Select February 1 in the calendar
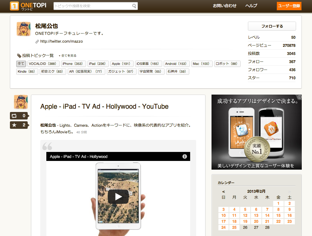Screen dimensions: 312x236 point(278,203)
